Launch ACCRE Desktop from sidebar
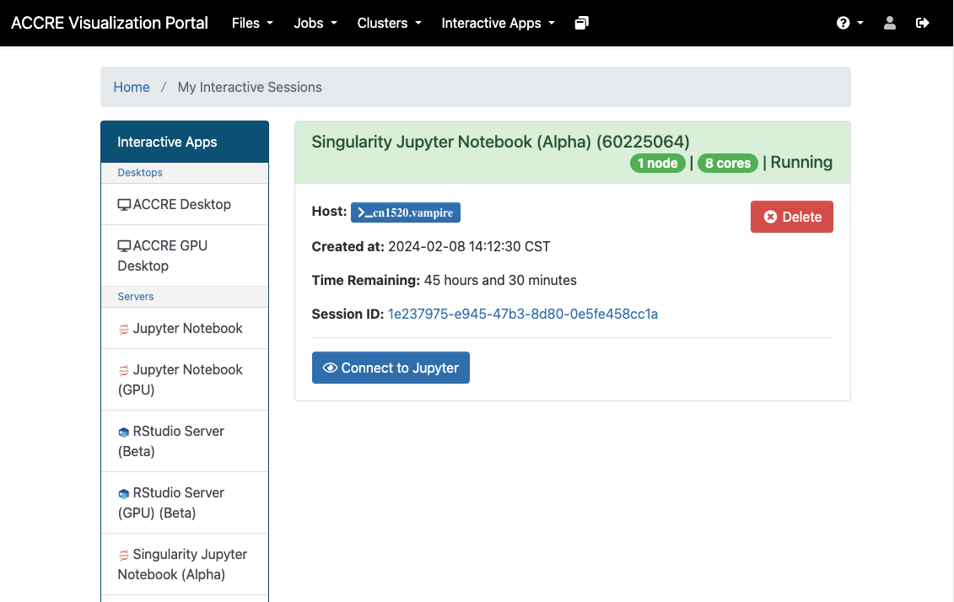Viewport: 954px width, 602px height. (x=182, y=204)
